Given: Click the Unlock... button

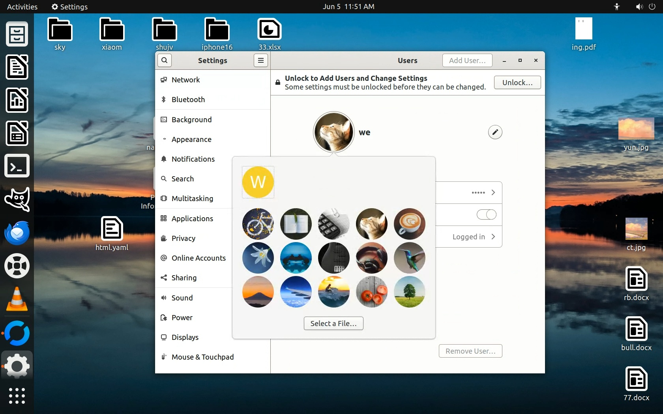Looking at the screenshot, I should click(517, 82).
